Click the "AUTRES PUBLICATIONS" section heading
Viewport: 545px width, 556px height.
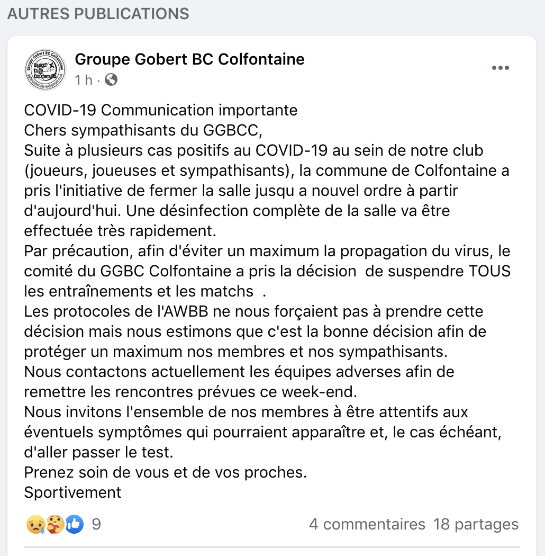click(x=98, y=14)
